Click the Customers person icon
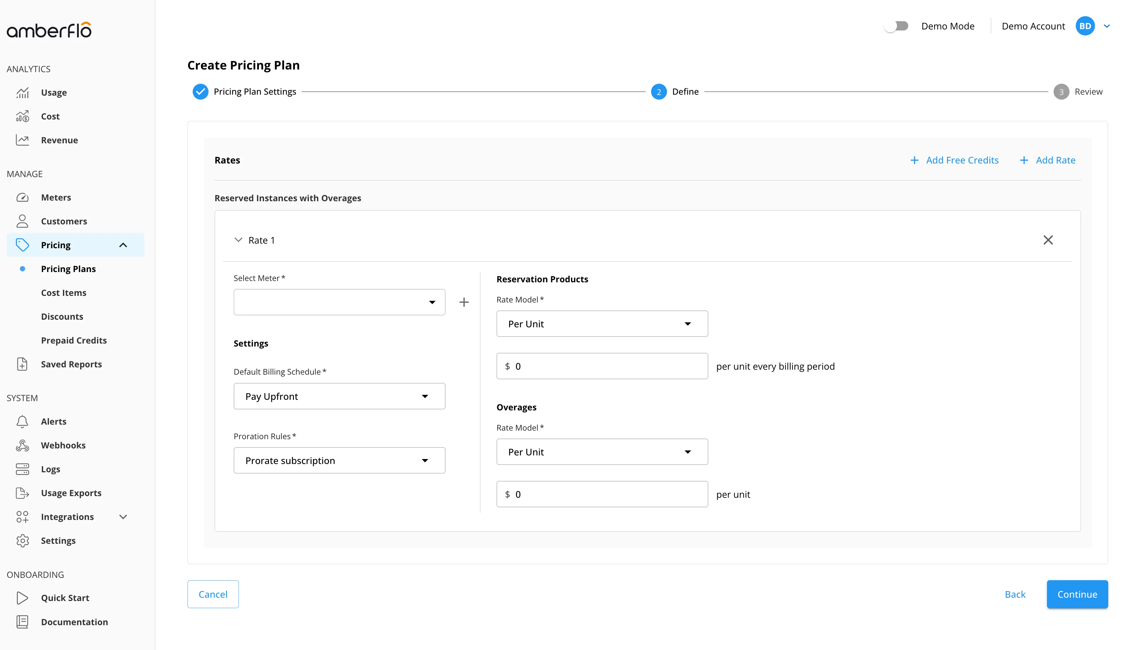 click(x=22, y=221)
